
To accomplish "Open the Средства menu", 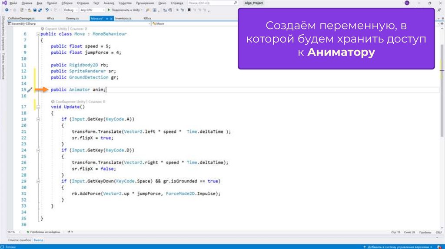I will [125, 3].
